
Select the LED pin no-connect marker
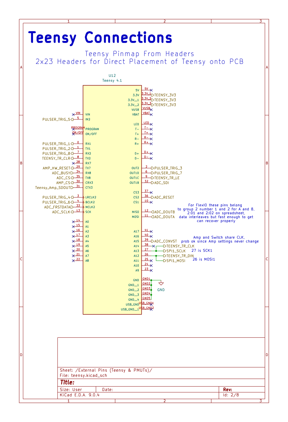point(151,124)
